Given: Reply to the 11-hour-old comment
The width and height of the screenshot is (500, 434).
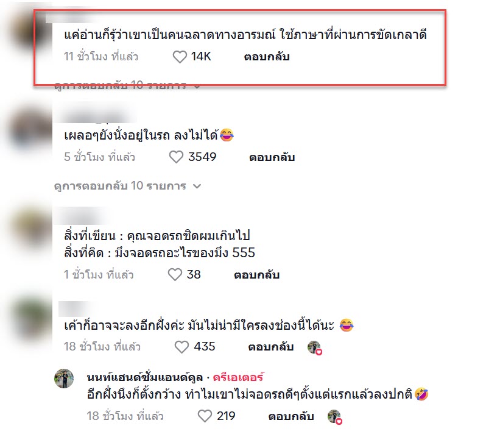Looking at the screenshot, I should pyautogui.click(x=267, y=57).
